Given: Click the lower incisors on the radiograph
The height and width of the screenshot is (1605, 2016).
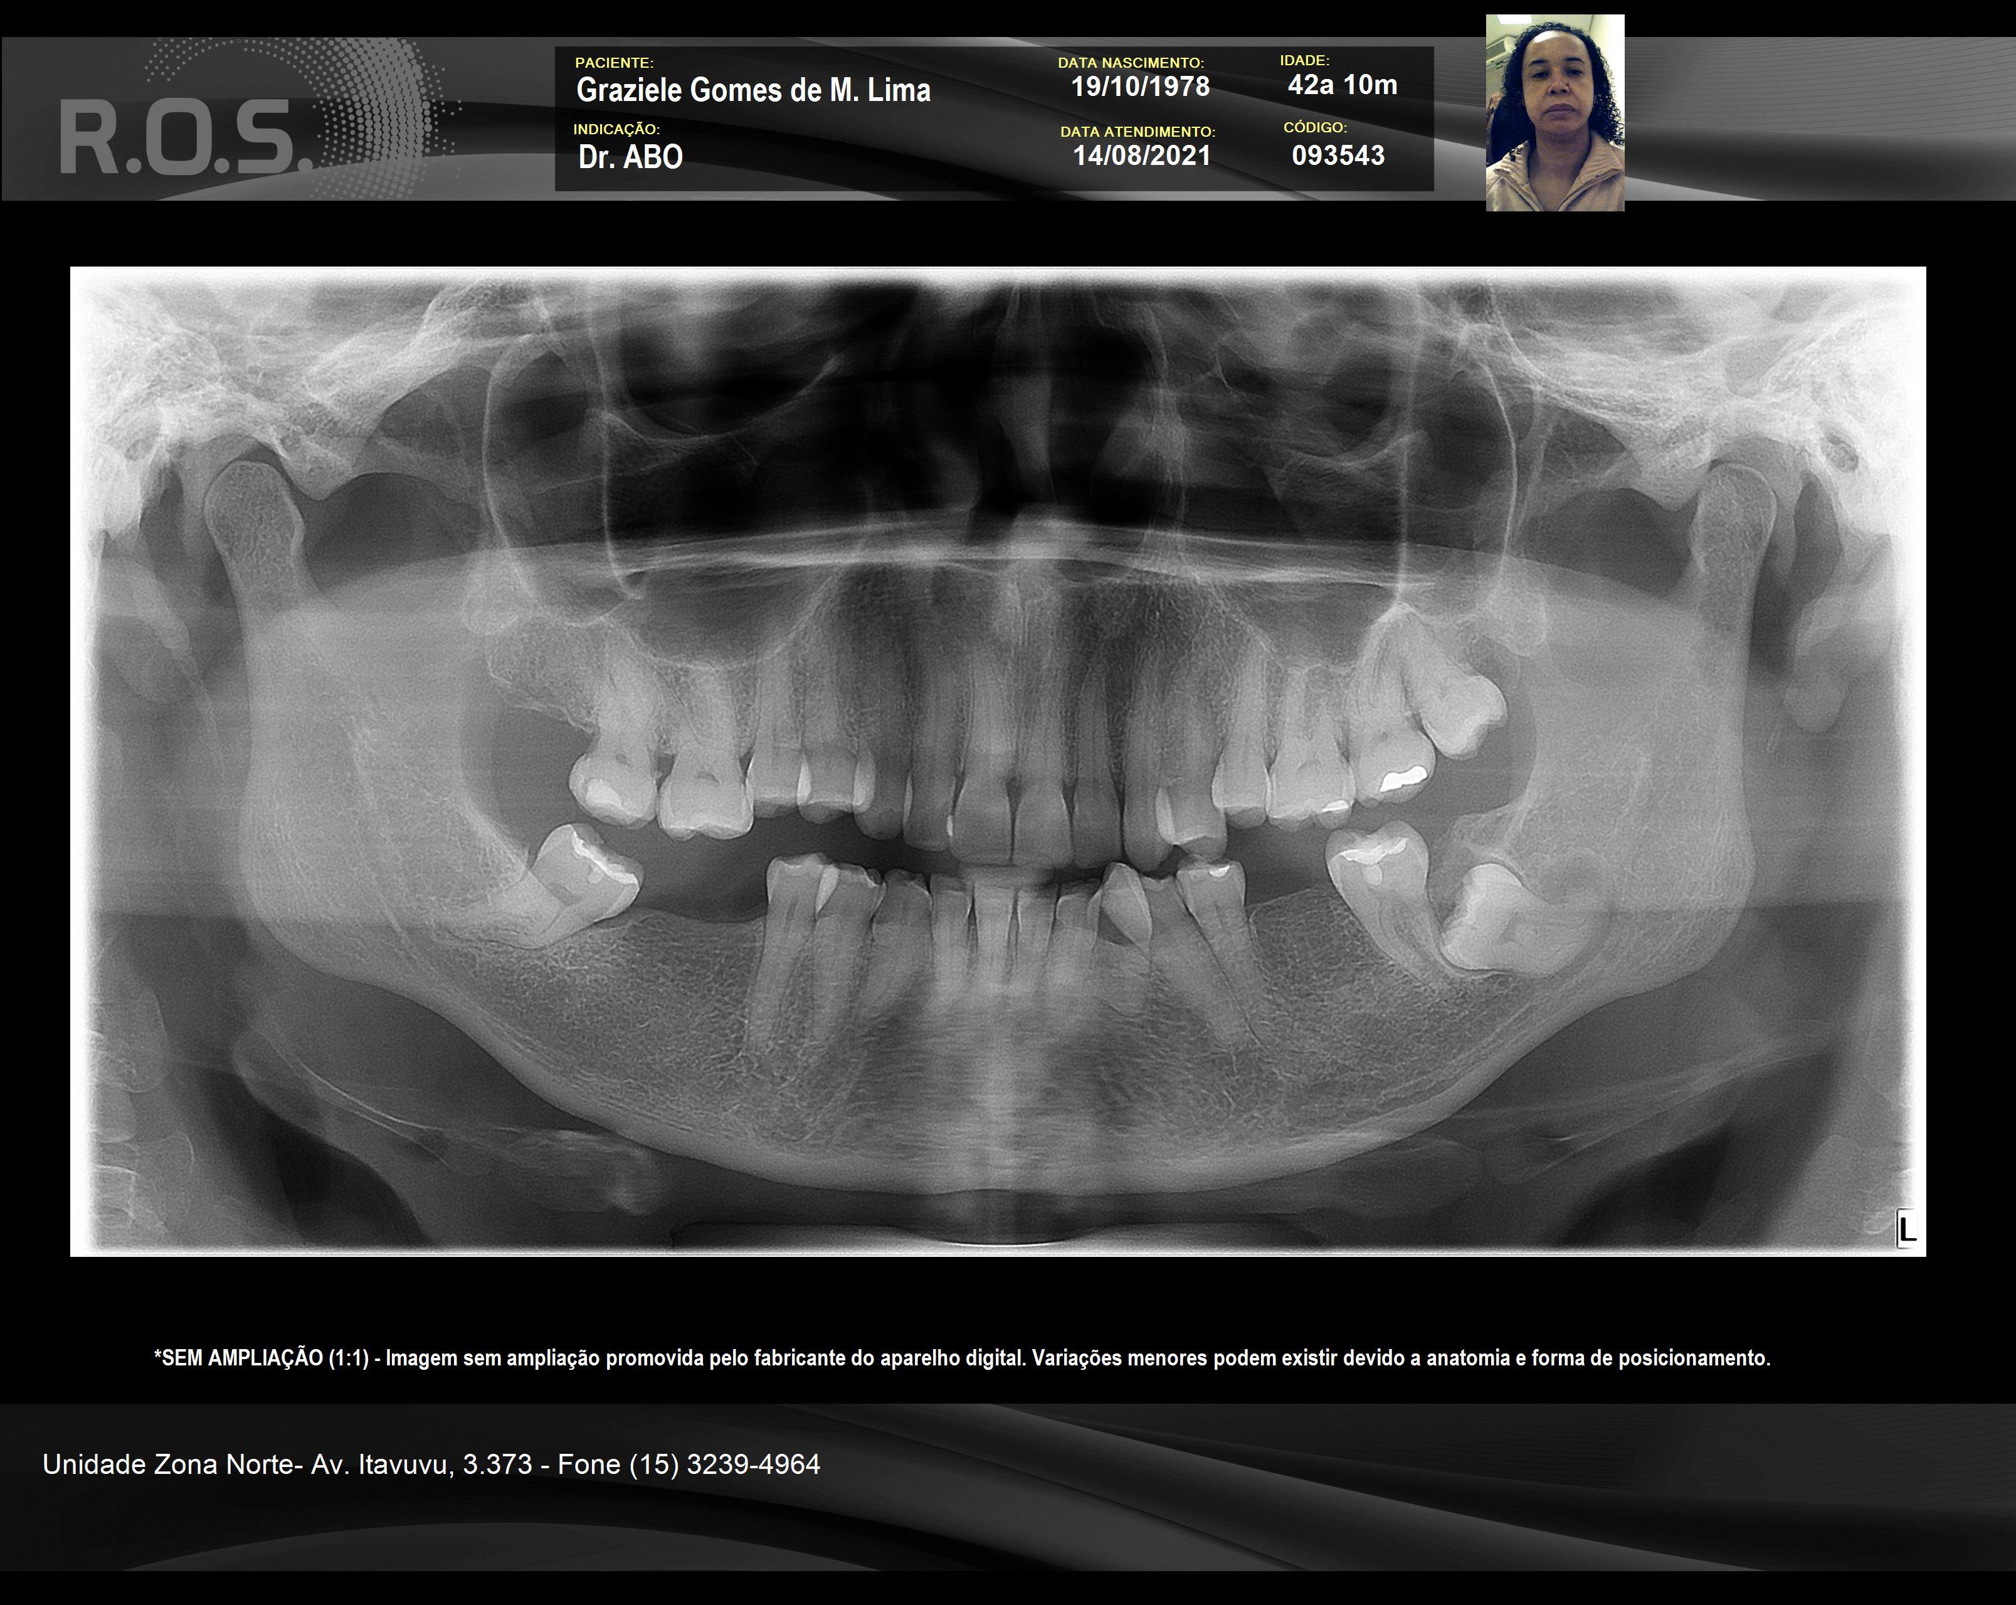Looking at the screenshot, I should (x=993, y=926).
